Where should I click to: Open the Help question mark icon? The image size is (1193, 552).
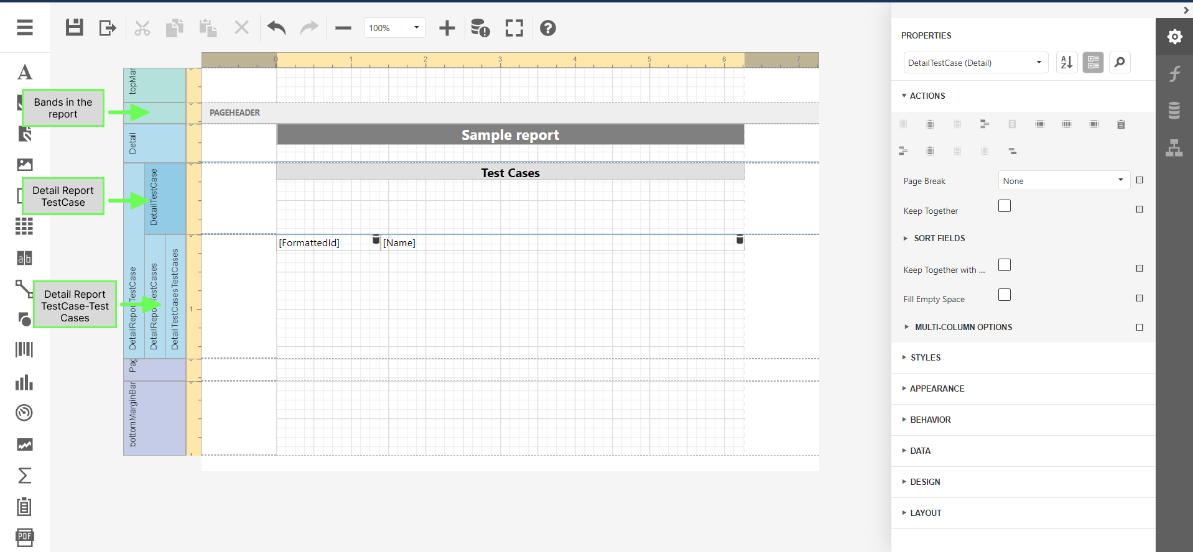point(547,28)
